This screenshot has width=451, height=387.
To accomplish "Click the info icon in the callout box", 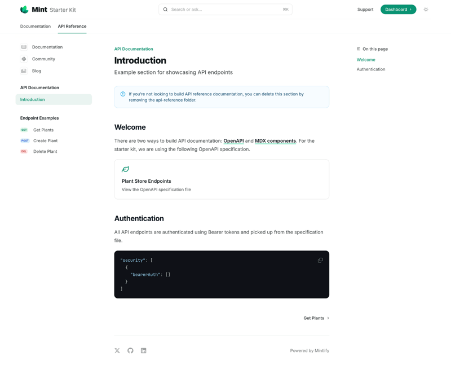I will (x=123, y=94).
